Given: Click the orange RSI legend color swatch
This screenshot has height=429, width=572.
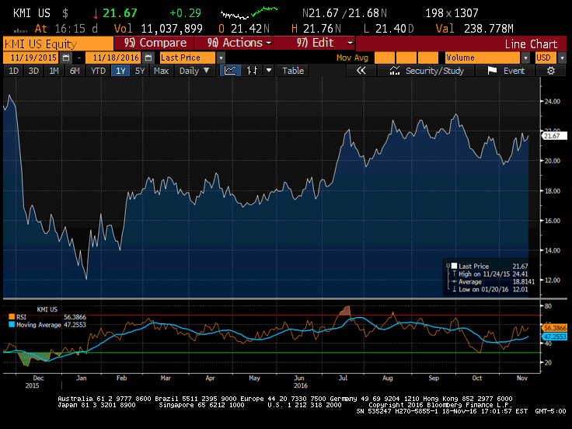Looking at the screenshot, I should 12,316.
